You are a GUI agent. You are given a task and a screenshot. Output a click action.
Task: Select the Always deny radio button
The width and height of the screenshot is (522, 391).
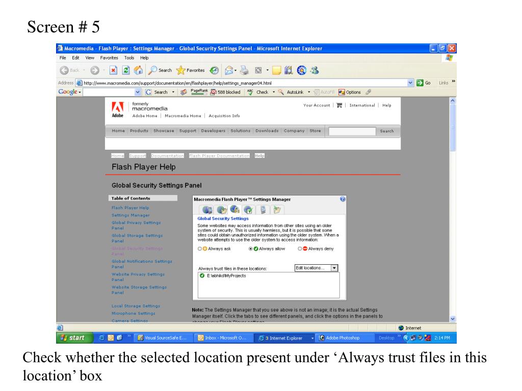click(x=300, y=248)
